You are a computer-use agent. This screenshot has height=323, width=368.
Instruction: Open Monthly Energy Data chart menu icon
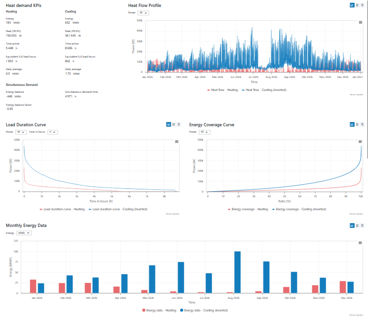point(361,243)
